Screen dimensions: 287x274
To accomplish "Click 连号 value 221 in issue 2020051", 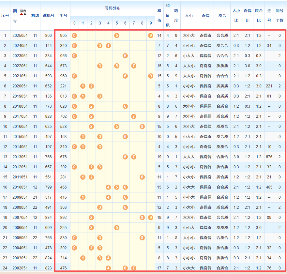I will tap(269, 86).
